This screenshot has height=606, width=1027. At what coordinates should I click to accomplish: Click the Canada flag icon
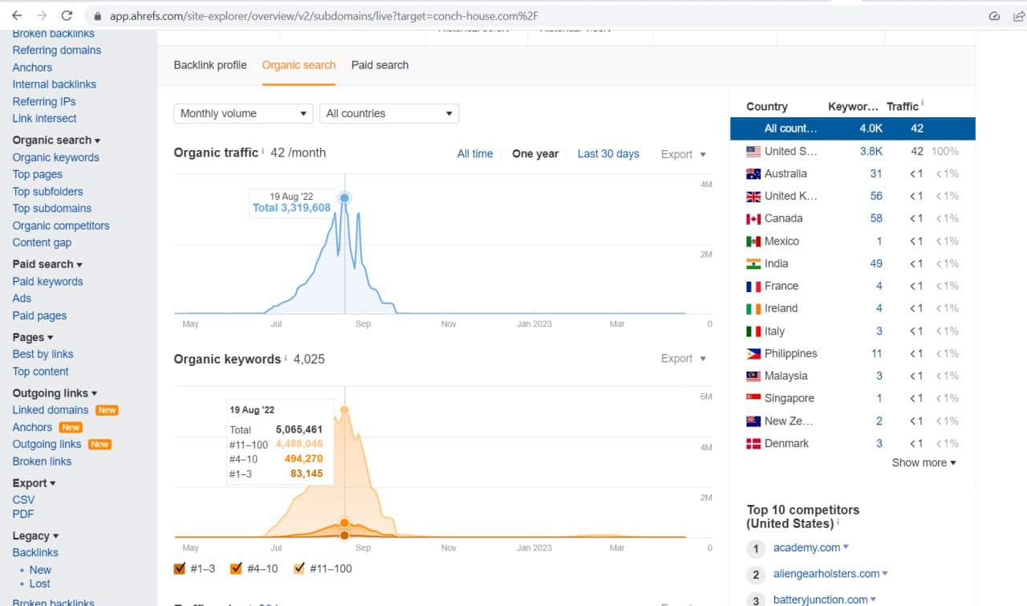[x=753, y=218]
